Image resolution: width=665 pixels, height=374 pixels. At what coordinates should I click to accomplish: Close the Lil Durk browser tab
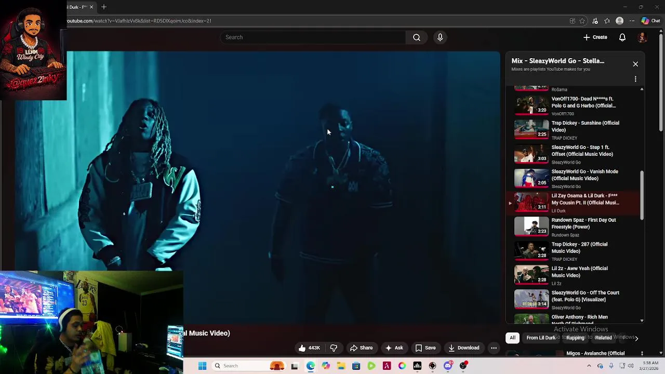(91, 7)
